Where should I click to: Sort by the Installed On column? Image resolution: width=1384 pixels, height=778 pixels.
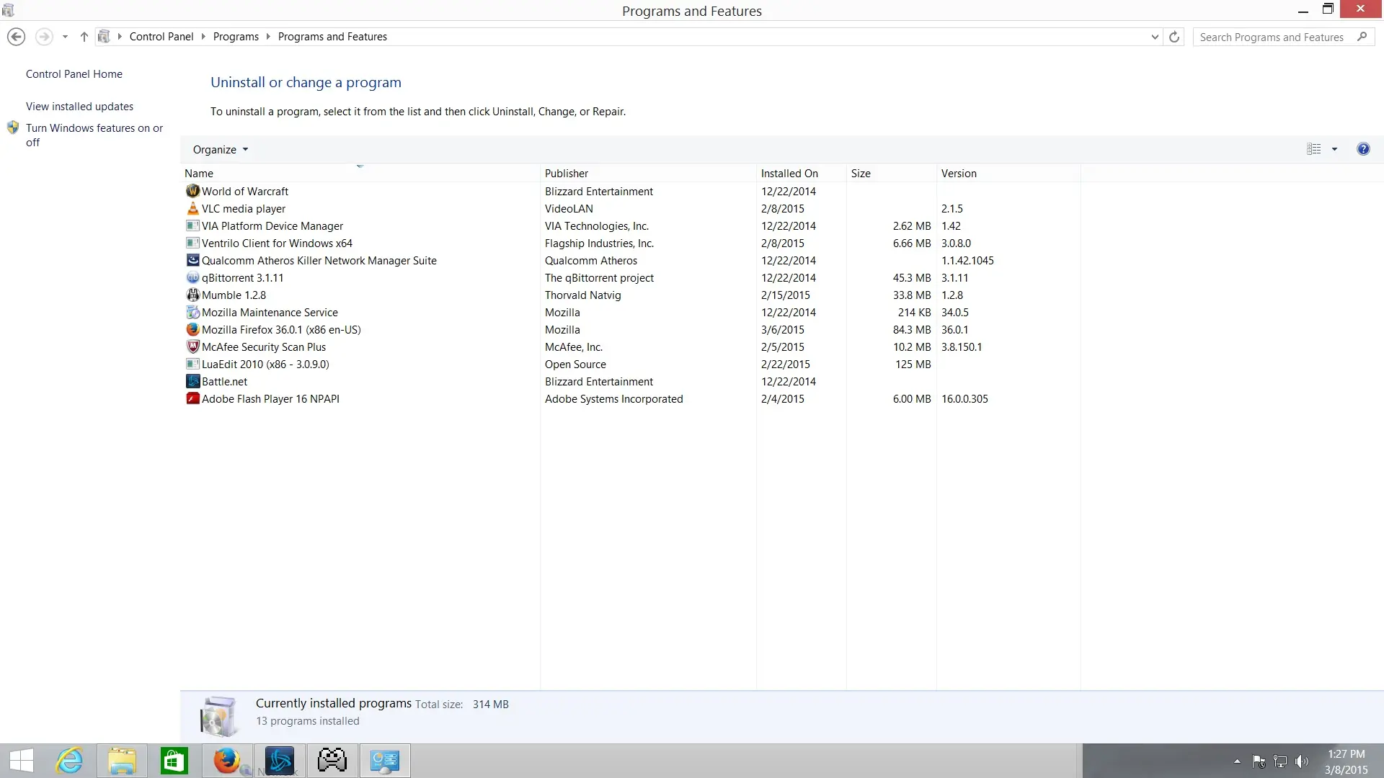click(789, 174)
